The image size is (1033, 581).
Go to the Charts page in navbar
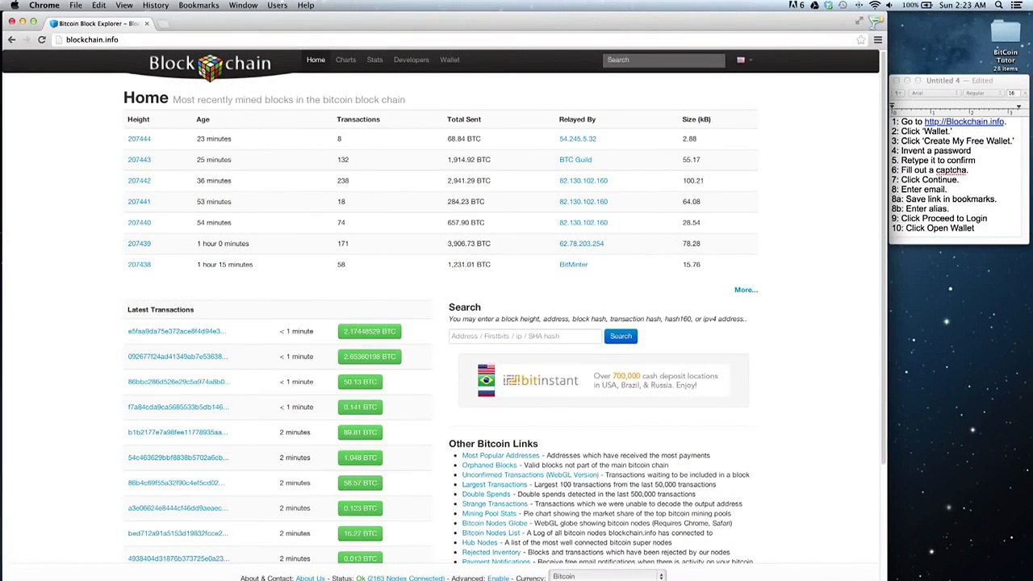point(345,60)
